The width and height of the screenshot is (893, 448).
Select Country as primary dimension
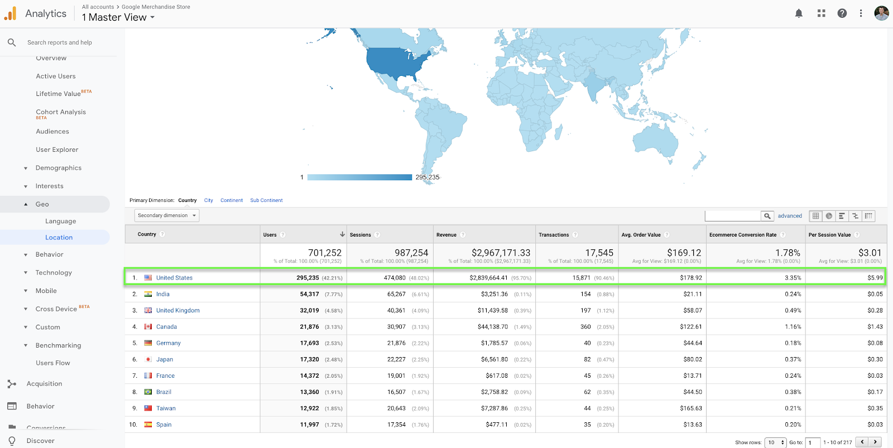tap(188, 200)
